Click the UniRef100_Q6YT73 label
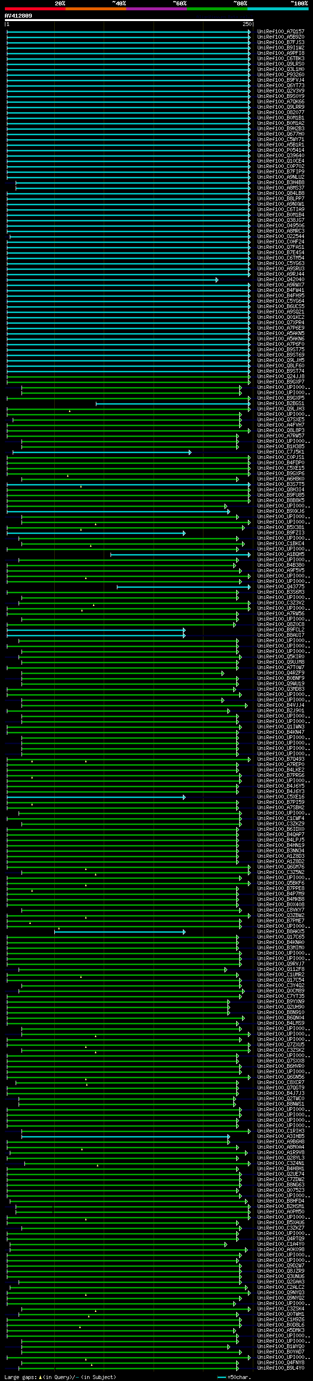313x1381 pixels. click(x=281, y=85)
